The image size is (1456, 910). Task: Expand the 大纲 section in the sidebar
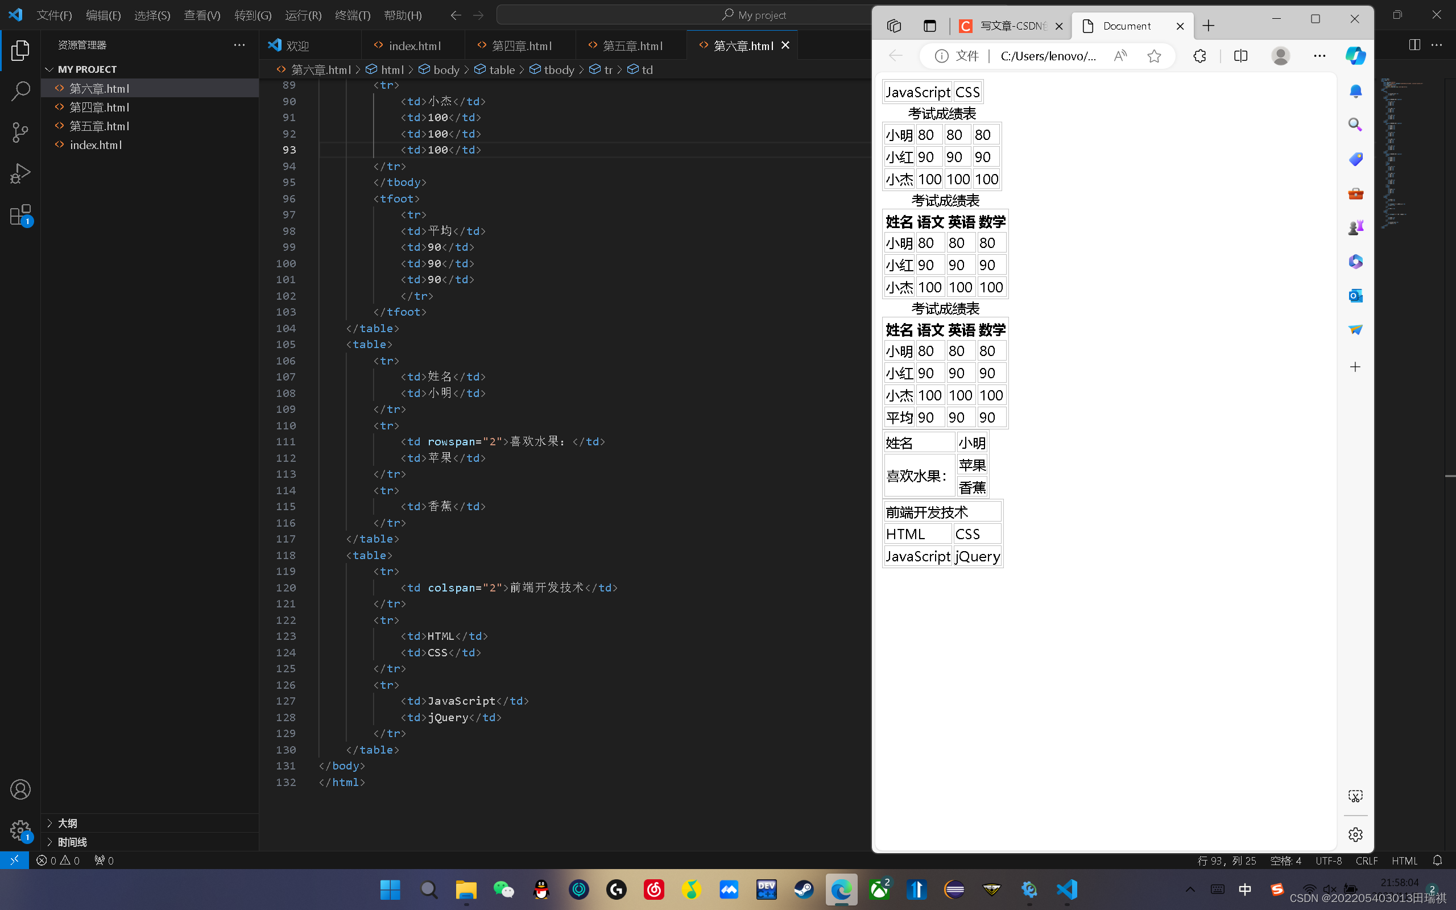click(x=66, y=823)
